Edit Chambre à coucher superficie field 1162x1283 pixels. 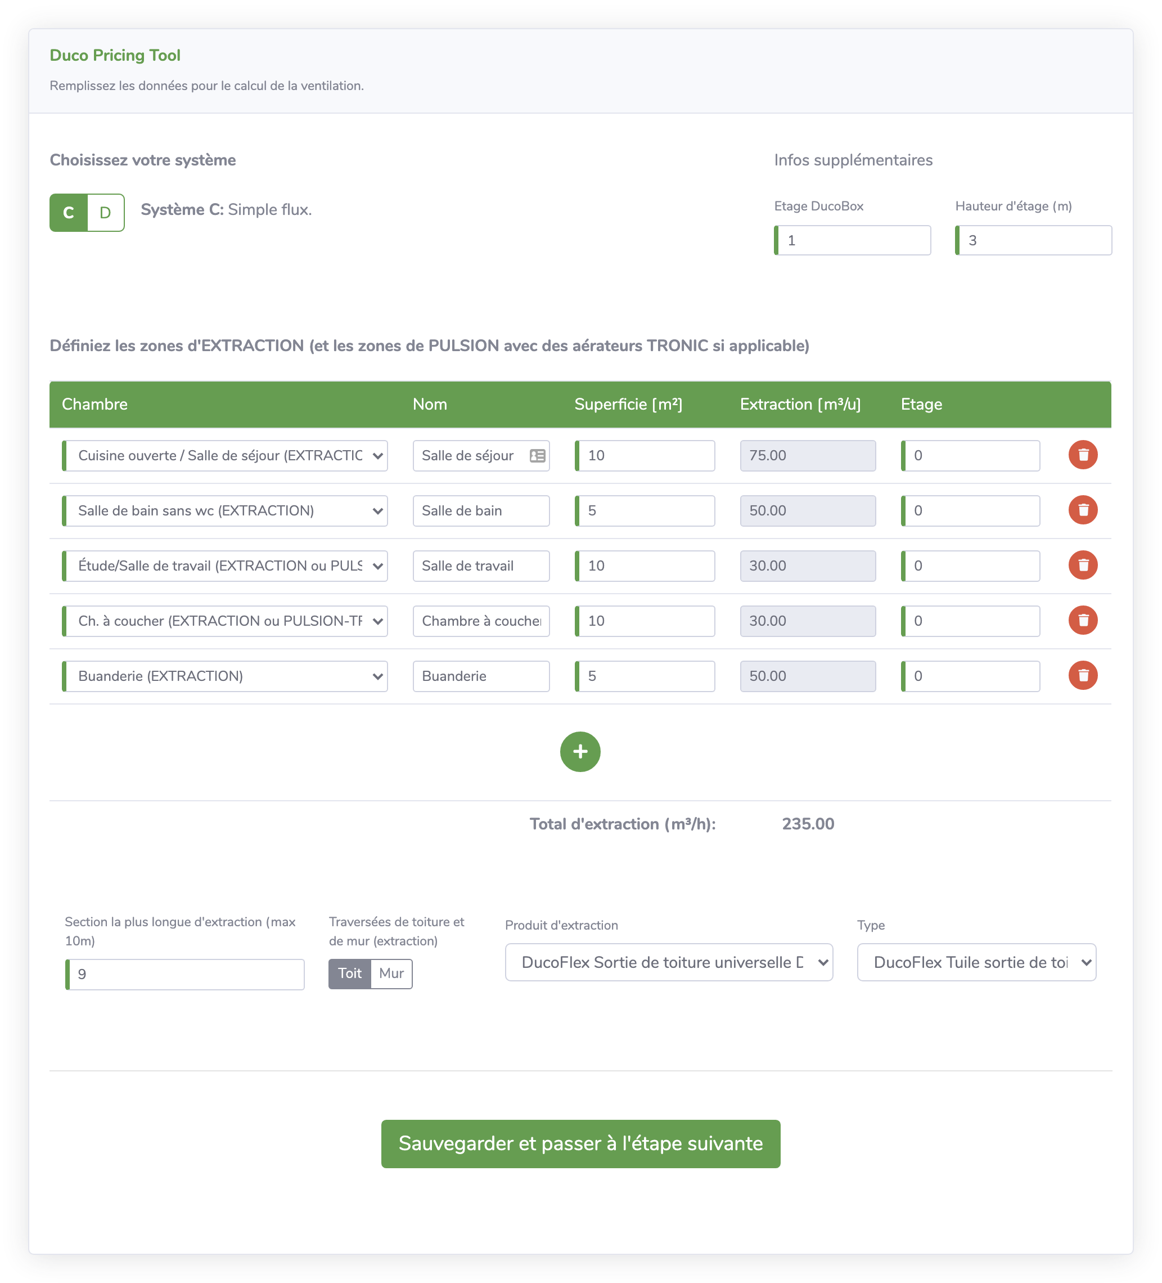645,621
